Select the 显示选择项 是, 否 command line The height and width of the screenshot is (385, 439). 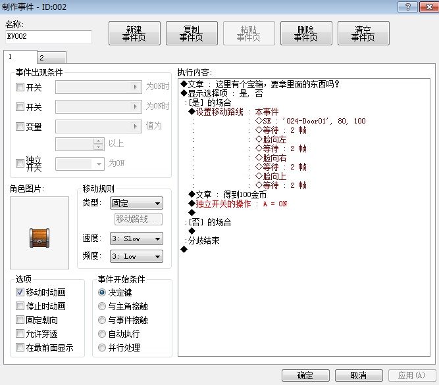tap(222, 93)
